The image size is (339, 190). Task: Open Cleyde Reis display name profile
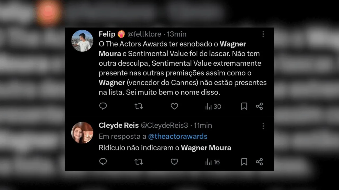[x=119, y=125]
